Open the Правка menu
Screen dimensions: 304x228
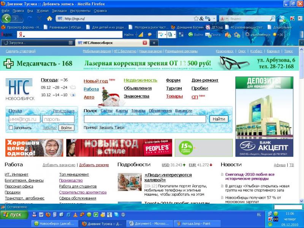[x=18, y=11]
